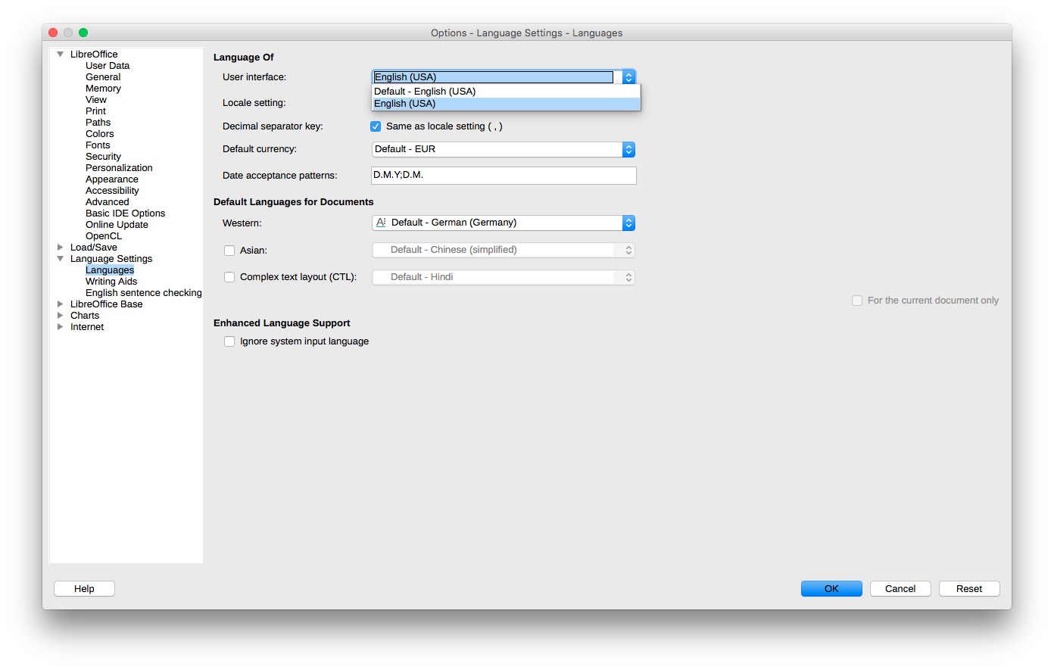Click the Load/Save tree label

[x=94, y=248]
